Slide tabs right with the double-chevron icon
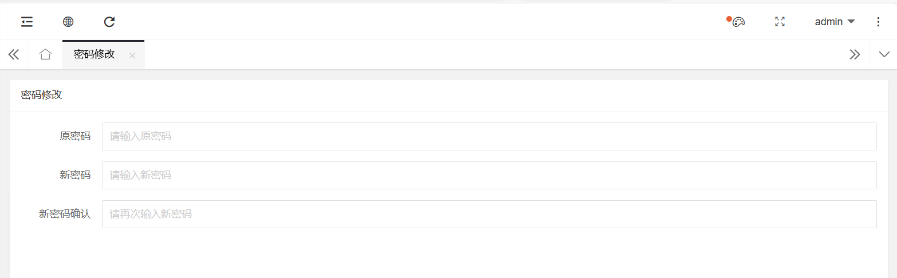The width and height of the screenshot is (897, 278). 855,54
